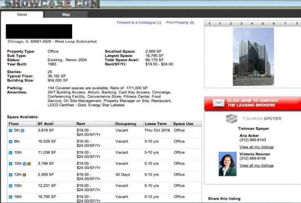Click the floor plan icon on 5th floor row
Image resolution: width=301 pixels, height=203 pixels.
tap(23, 130)
